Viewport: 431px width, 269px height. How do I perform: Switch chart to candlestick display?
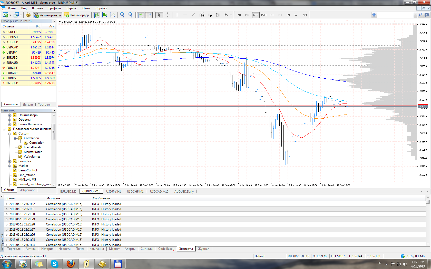pos(104,15)
